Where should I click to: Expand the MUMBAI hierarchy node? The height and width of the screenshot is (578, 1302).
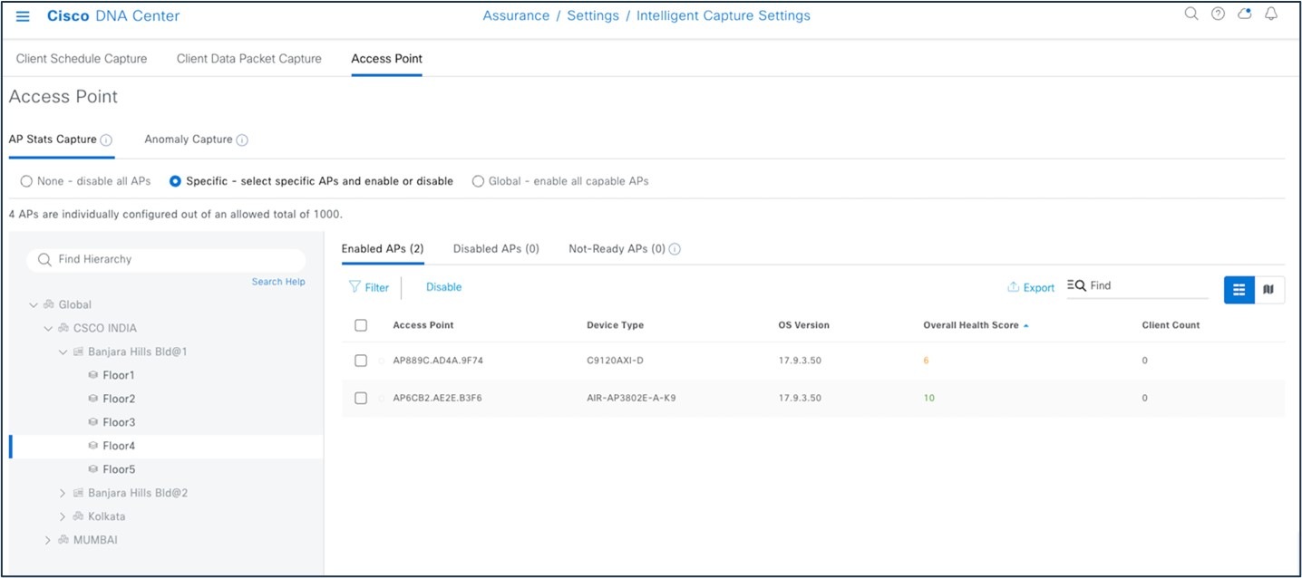47,539
